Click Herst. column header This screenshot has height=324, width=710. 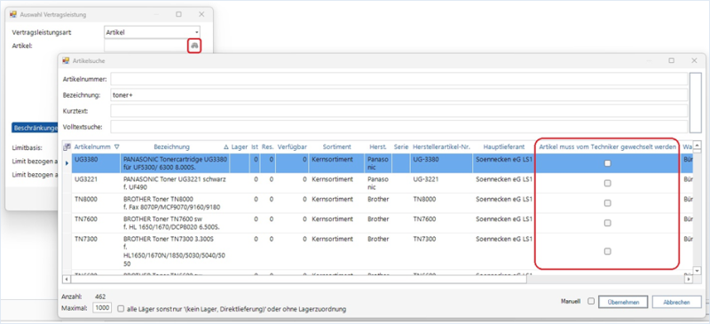click(x=378, y=146)
